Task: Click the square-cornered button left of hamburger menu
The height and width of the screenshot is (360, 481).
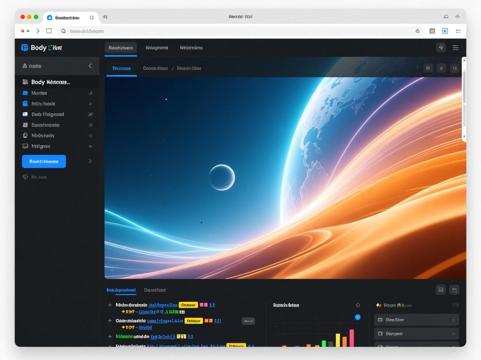Action: click(441, 48)
